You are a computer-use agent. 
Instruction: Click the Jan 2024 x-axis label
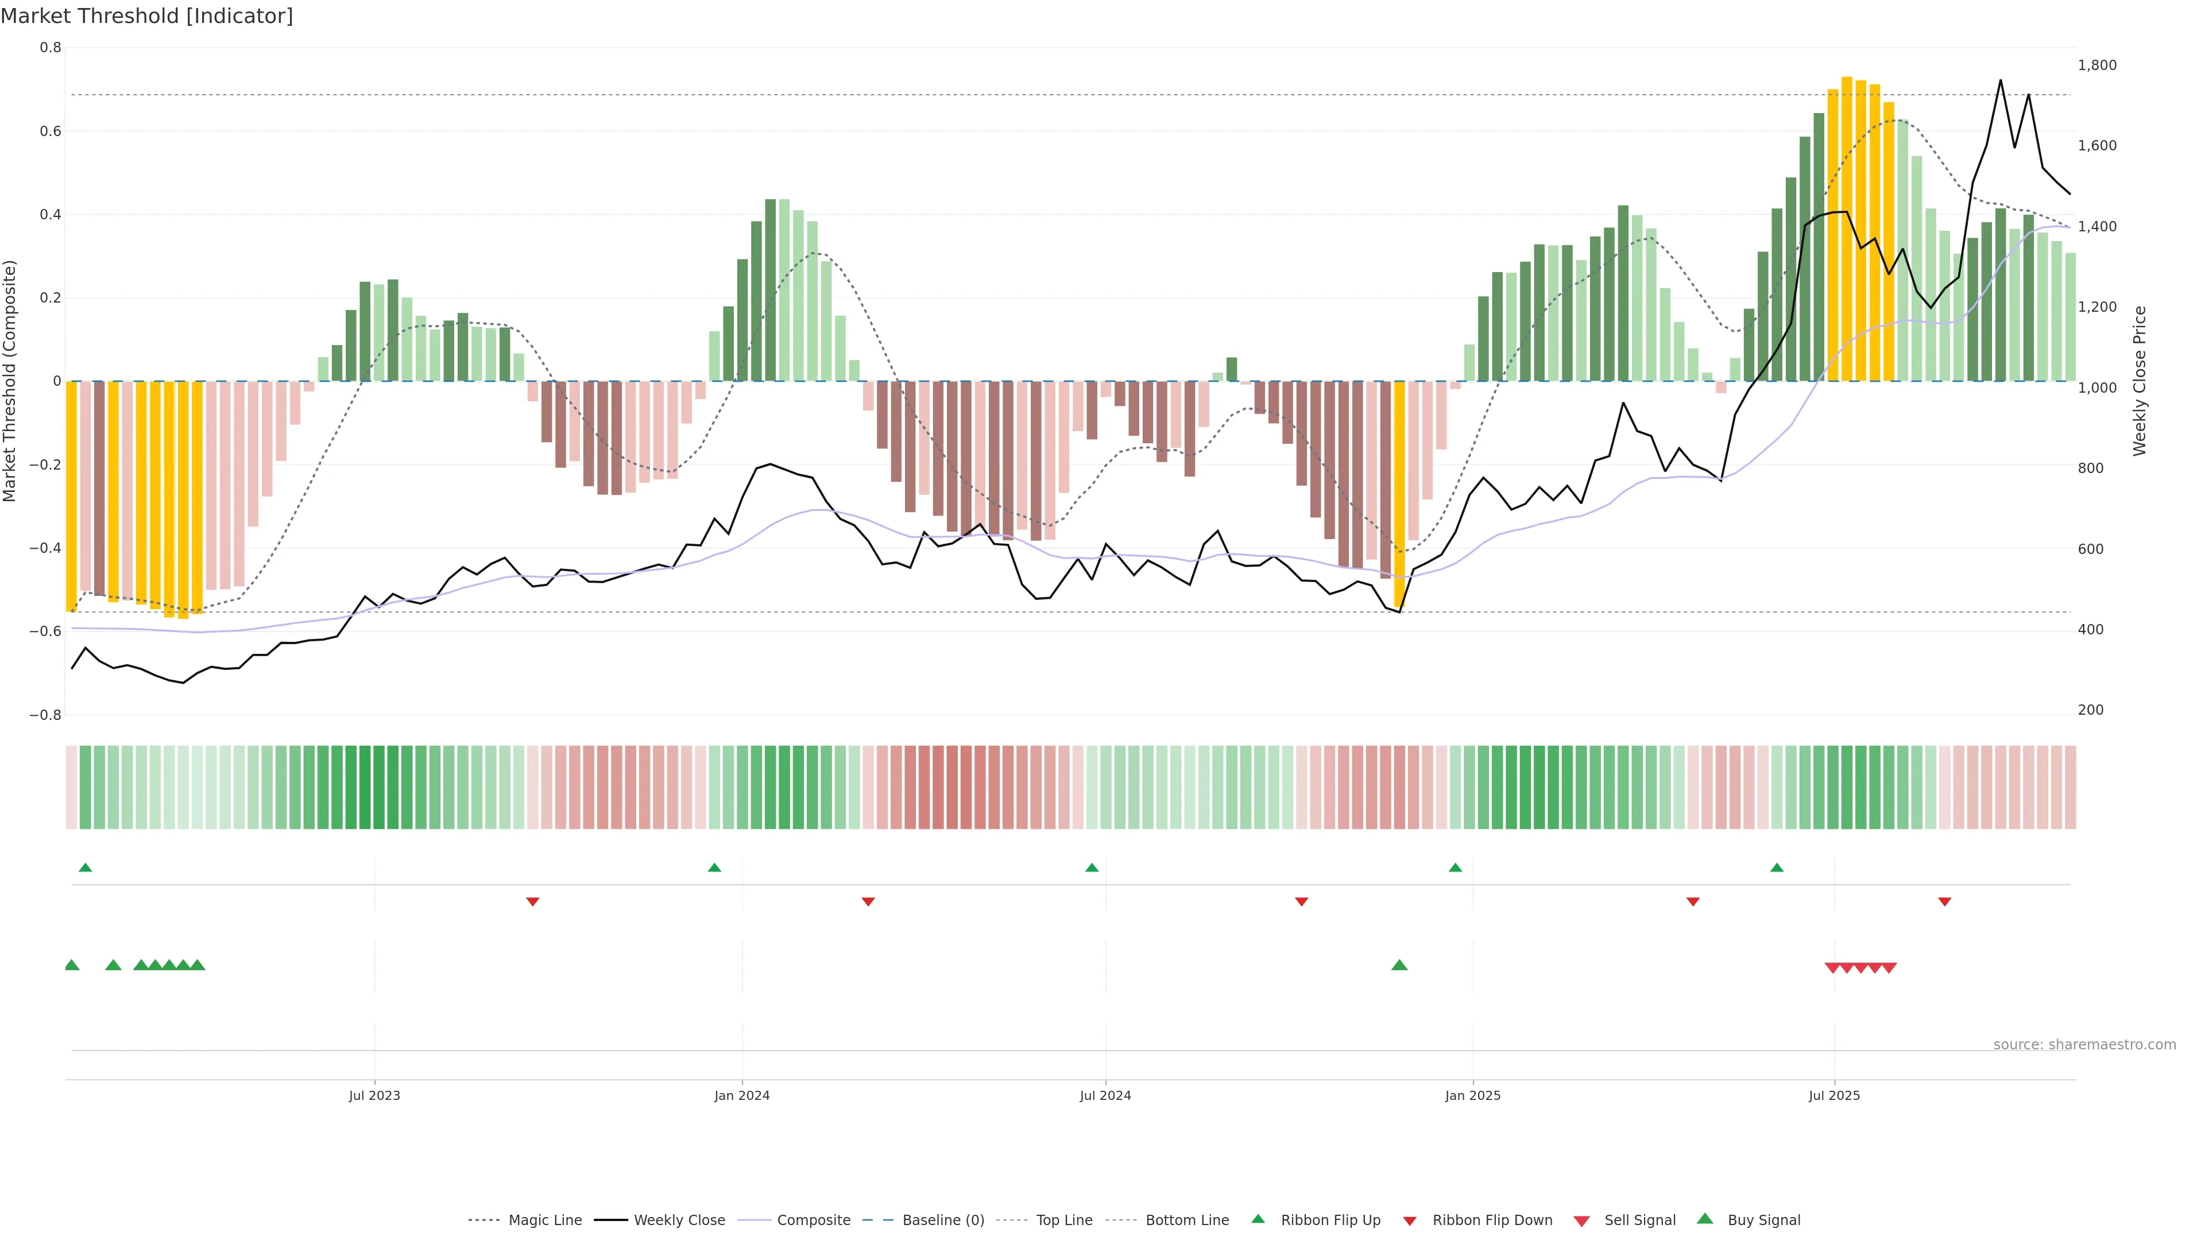(x=742, y=1095)
